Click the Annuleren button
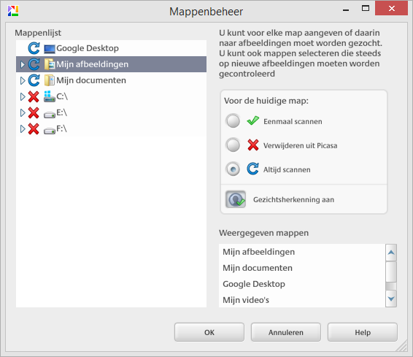The height and width of the screenshot is (357, 413). click(x=286, y=332)
